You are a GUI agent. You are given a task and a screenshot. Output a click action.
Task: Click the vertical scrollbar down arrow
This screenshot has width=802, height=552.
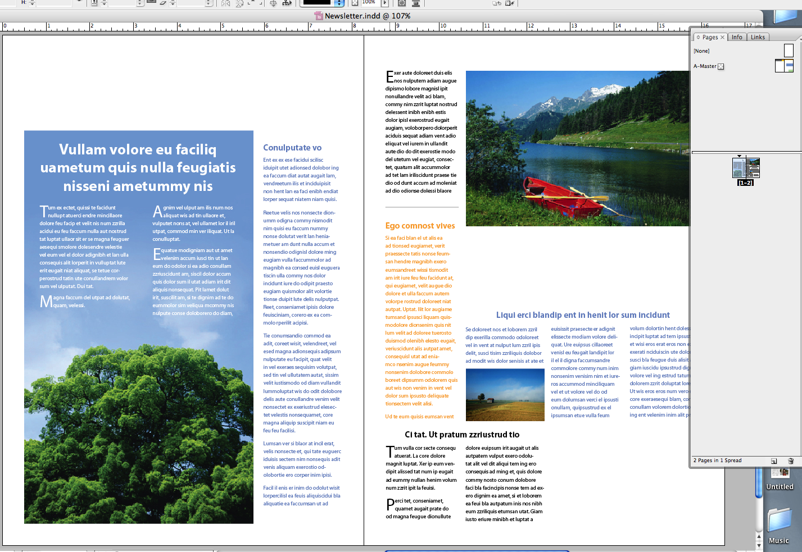[x=759, y=545]
